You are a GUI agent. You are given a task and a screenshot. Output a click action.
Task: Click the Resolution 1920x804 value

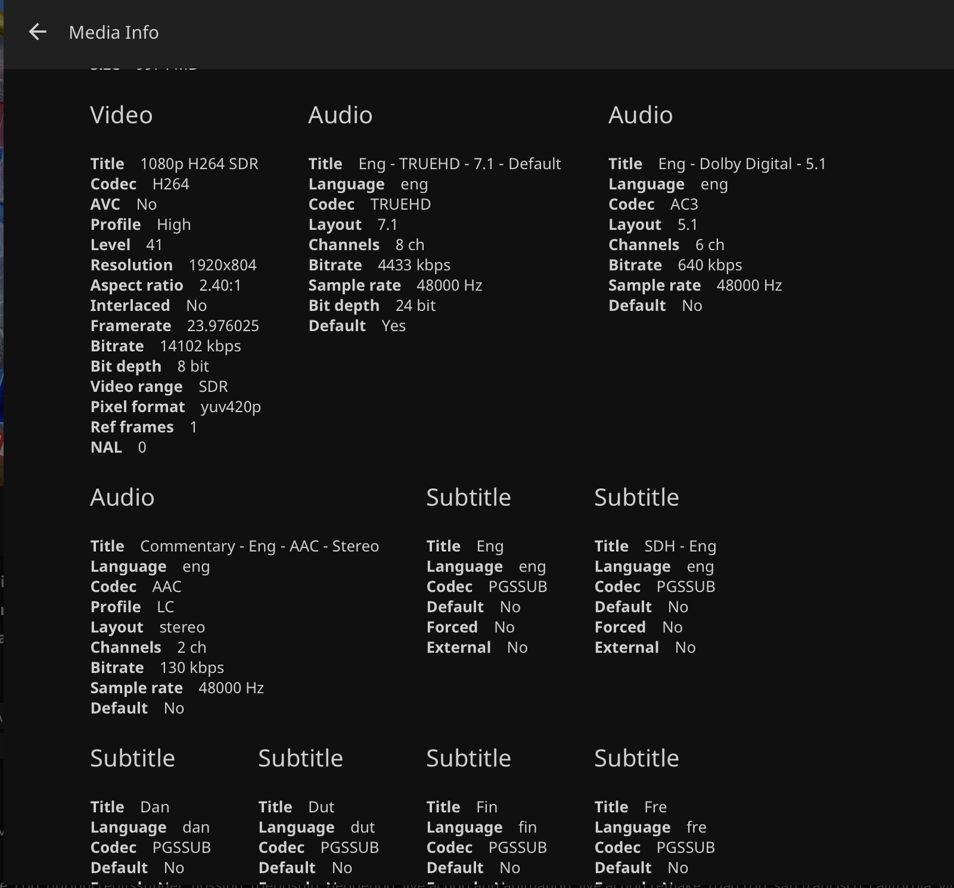pos(222,264)
